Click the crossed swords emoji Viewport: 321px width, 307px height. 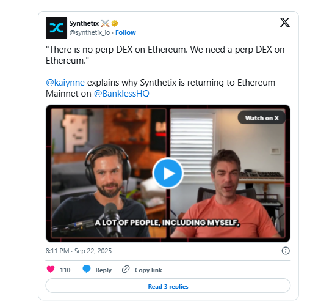pos(105,23)
